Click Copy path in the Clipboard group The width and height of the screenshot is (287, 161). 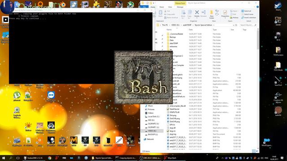click(x=170, y=14)
